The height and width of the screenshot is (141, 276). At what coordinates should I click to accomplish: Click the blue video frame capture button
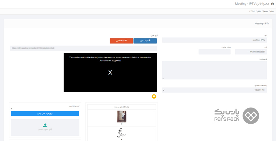pos(45,113)
